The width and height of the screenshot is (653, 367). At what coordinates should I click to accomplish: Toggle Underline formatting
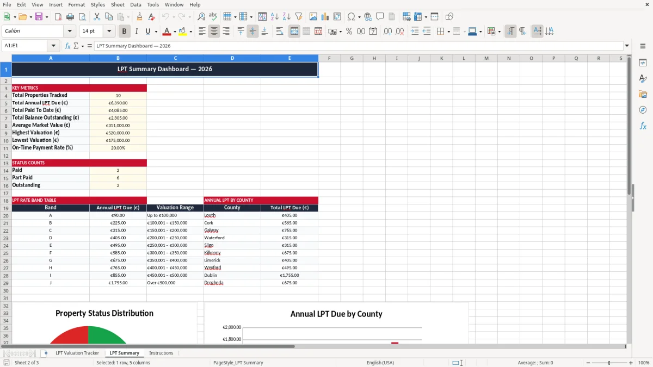click(147, 32)
